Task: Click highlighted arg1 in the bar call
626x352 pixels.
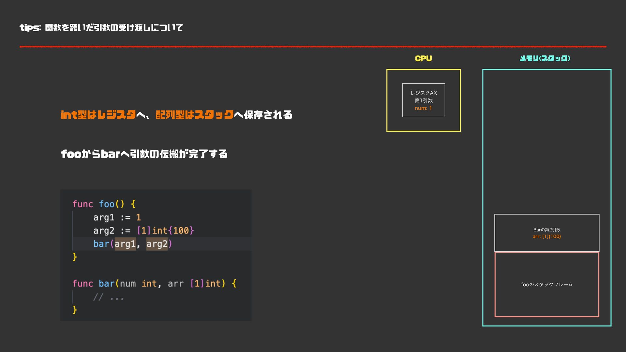Action: click(x=125, y=244)
